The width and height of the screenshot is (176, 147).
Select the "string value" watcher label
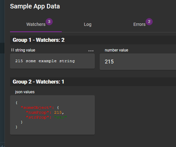25,50
